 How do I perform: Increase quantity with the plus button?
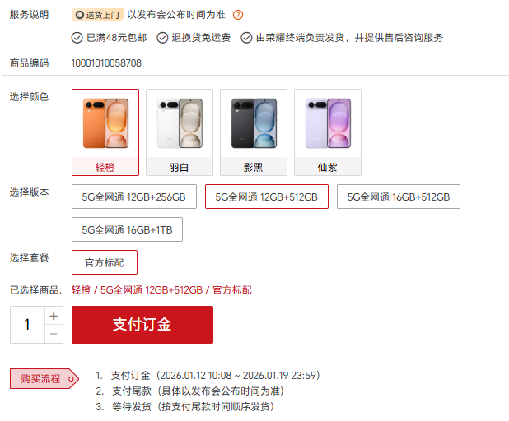point(54,316)
